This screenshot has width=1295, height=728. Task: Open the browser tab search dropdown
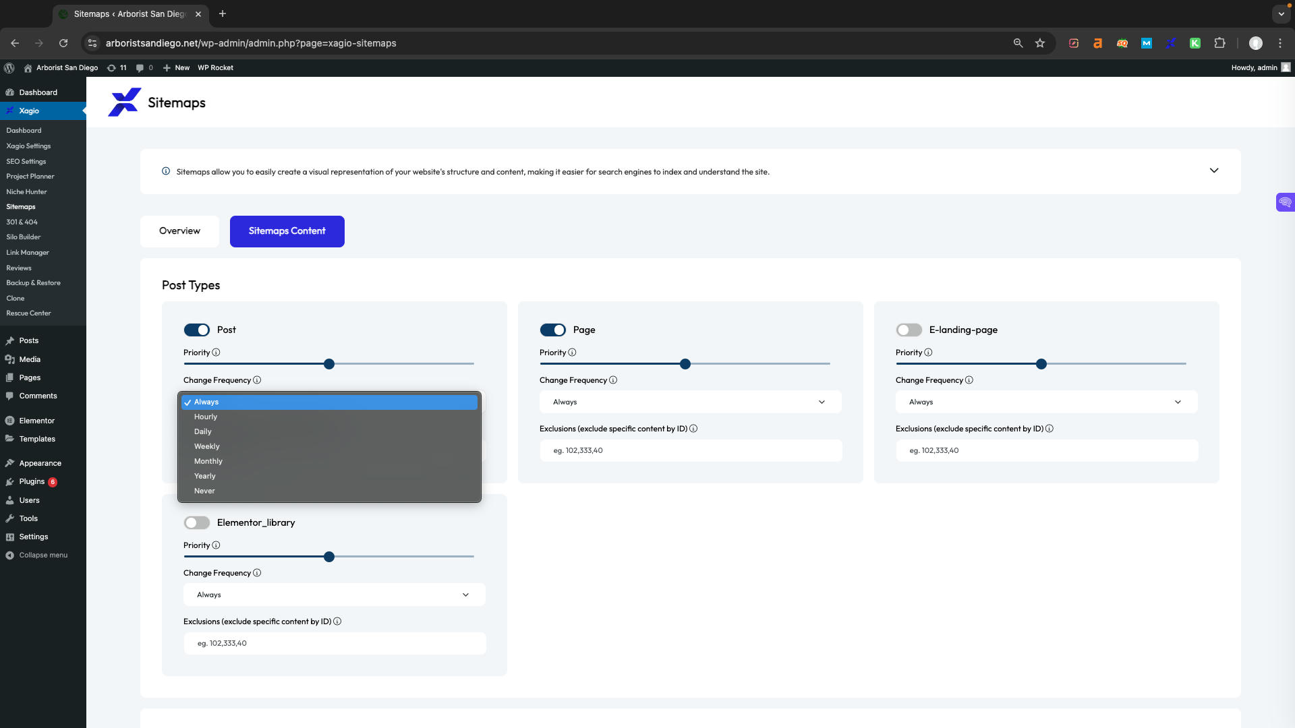click(x=1281, y=13)
